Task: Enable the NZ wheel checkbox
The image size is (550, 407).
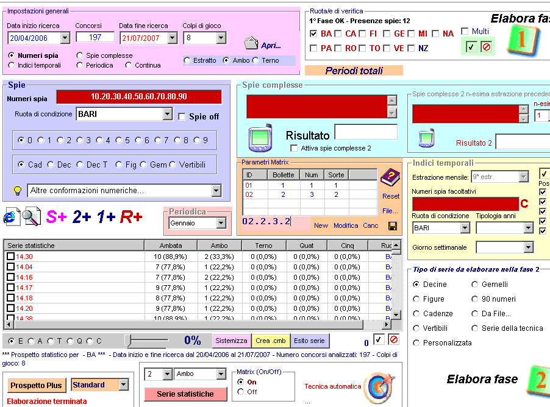Action: (x=411, y=48)
